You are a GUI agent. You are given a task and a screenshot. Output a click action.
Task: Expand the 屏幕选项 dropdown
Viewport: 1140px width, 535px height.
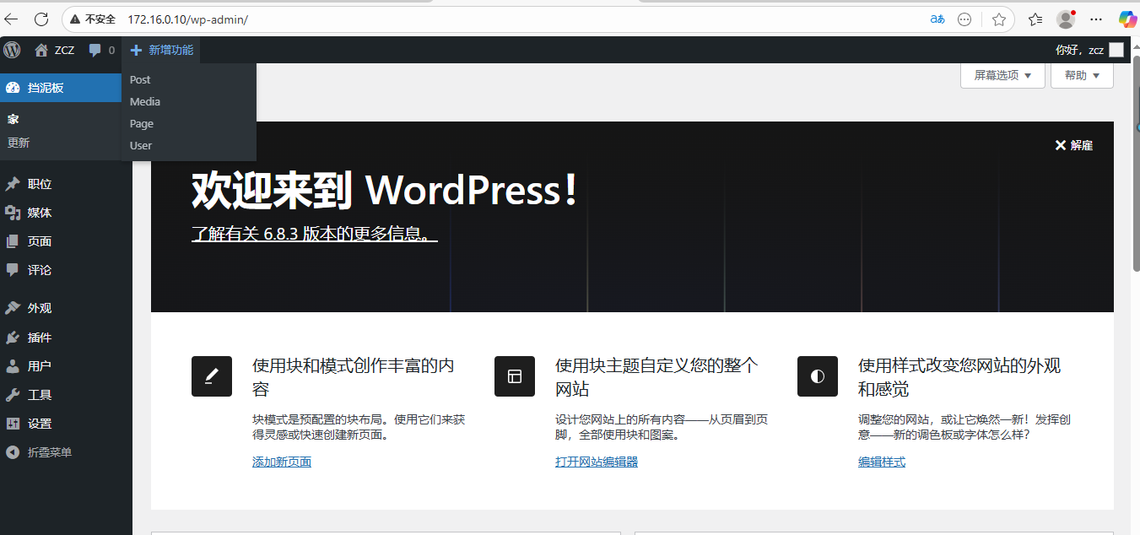[x=1002, y=75]
